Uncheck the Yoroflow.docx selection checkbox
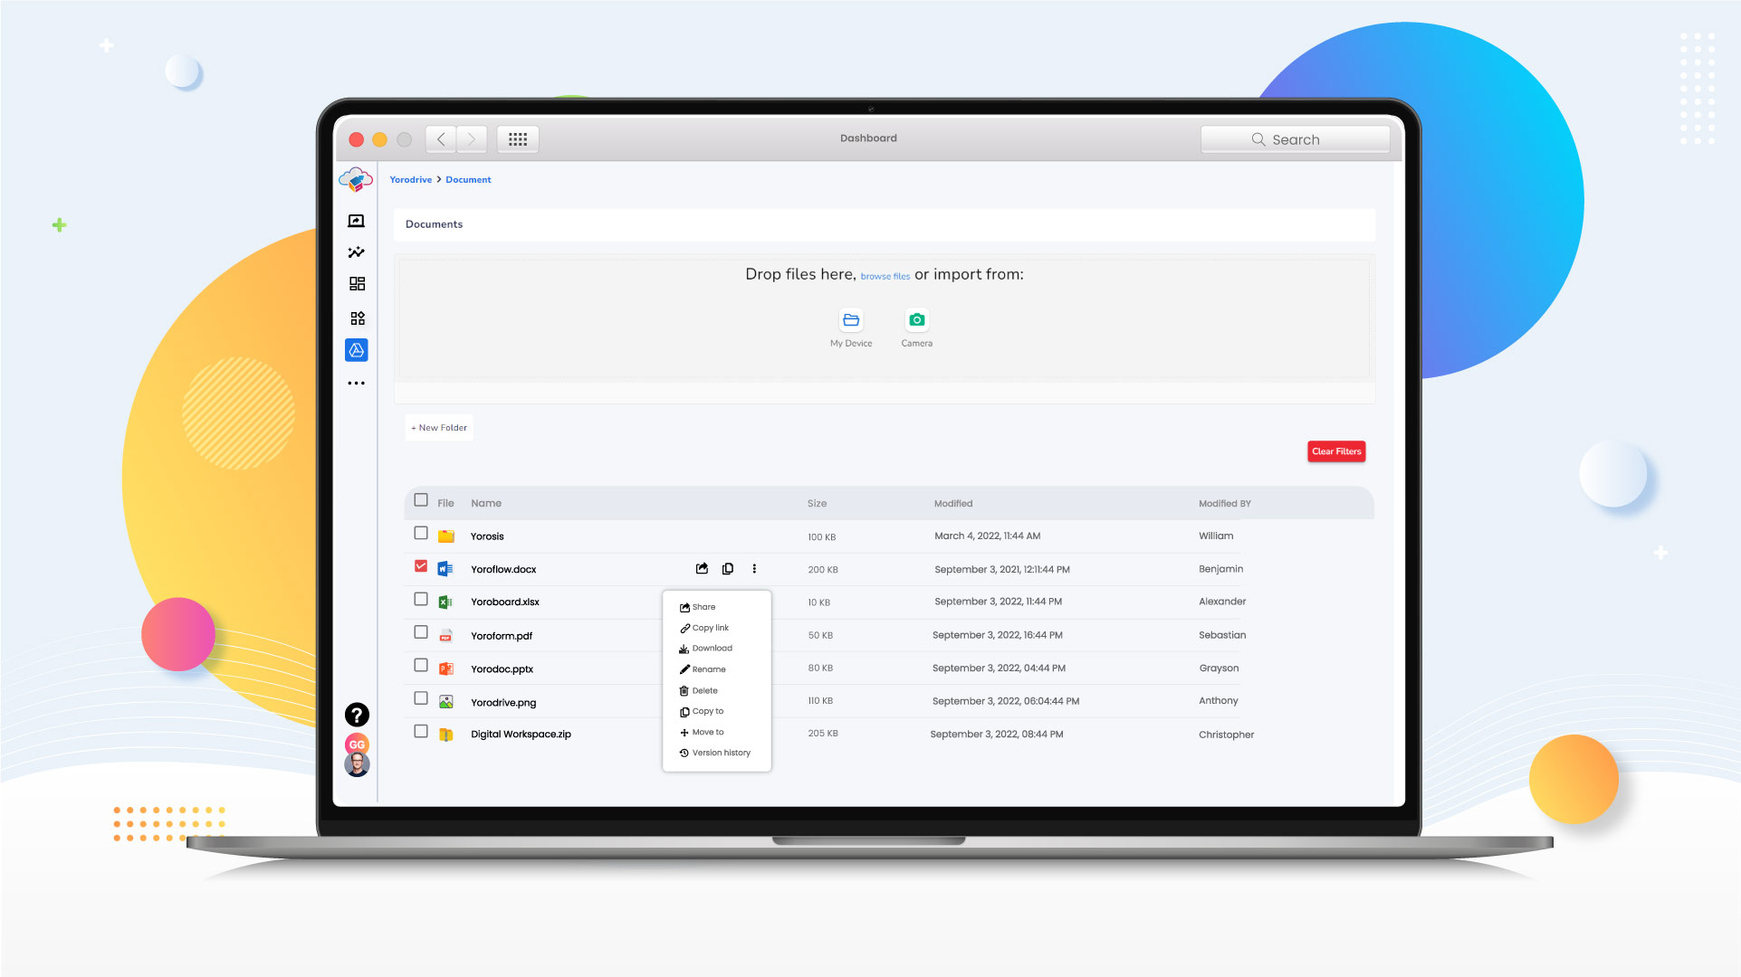Screen dimensions: 1741x977 point(420,565)
